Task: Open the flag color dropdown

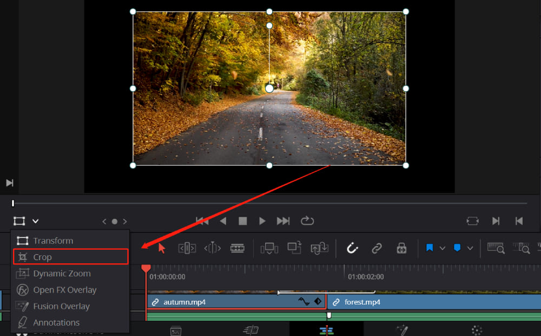Action: coord(443,248)
